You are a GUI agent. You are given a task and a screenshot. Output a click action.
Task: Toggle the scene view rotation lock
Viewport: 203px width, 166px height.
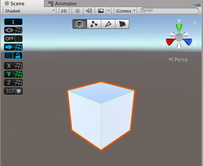195,22
